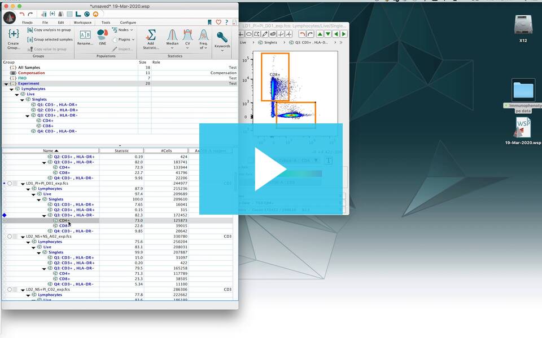This screenshot has width=542, height=338.
Task: Click Group selected samples
Action: (x=50, y=39)
